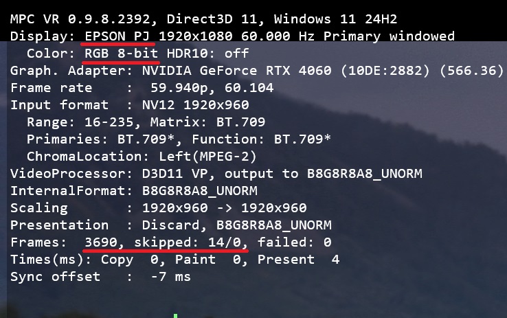The height and width of the screenshot is (318, 507).
Task: Click the underlined frames count 3690
Action: tap(102, 242)
